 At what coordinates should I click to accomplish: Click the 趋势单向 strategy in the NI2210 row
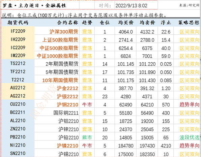tap(189, 146)
